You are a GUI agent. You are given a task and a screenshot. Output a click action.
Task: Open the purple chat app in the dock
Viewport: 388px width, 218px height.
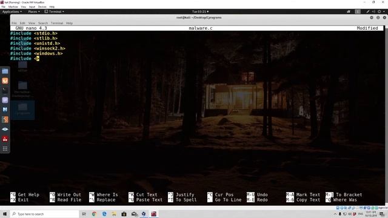click(5, 100)
